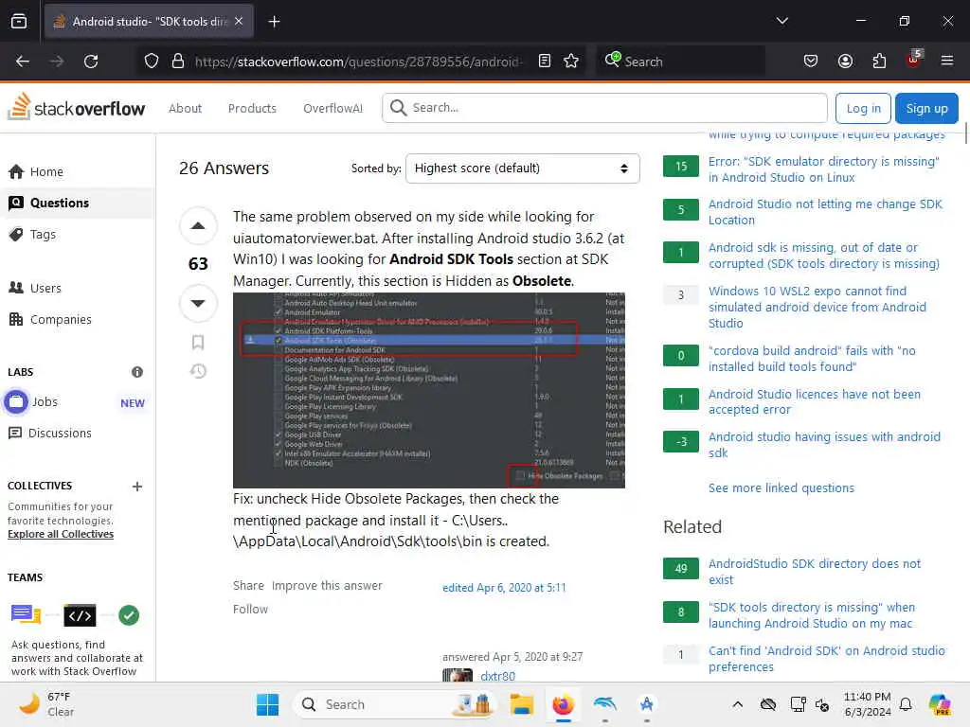Open 'AndroidStudio SDK directory does not exist'
The height and width of the screenshot is (727, 970).
point(814,572)
